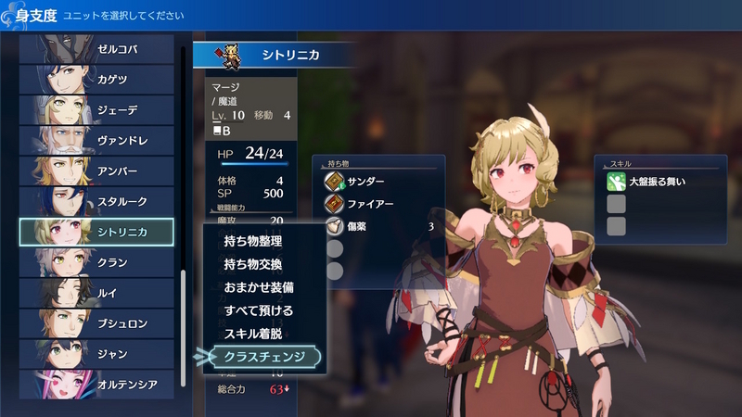This screenshot has width=742, height=417.
Task: Click the シトリニカ pixel sprite icon in header
Action: pos(228,57)
